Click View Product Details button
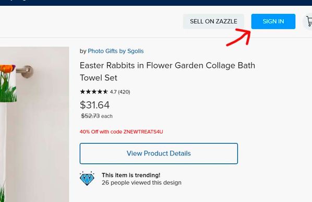Image resolution: width=312 pixels, height=202 pixels. pos(159,153)
